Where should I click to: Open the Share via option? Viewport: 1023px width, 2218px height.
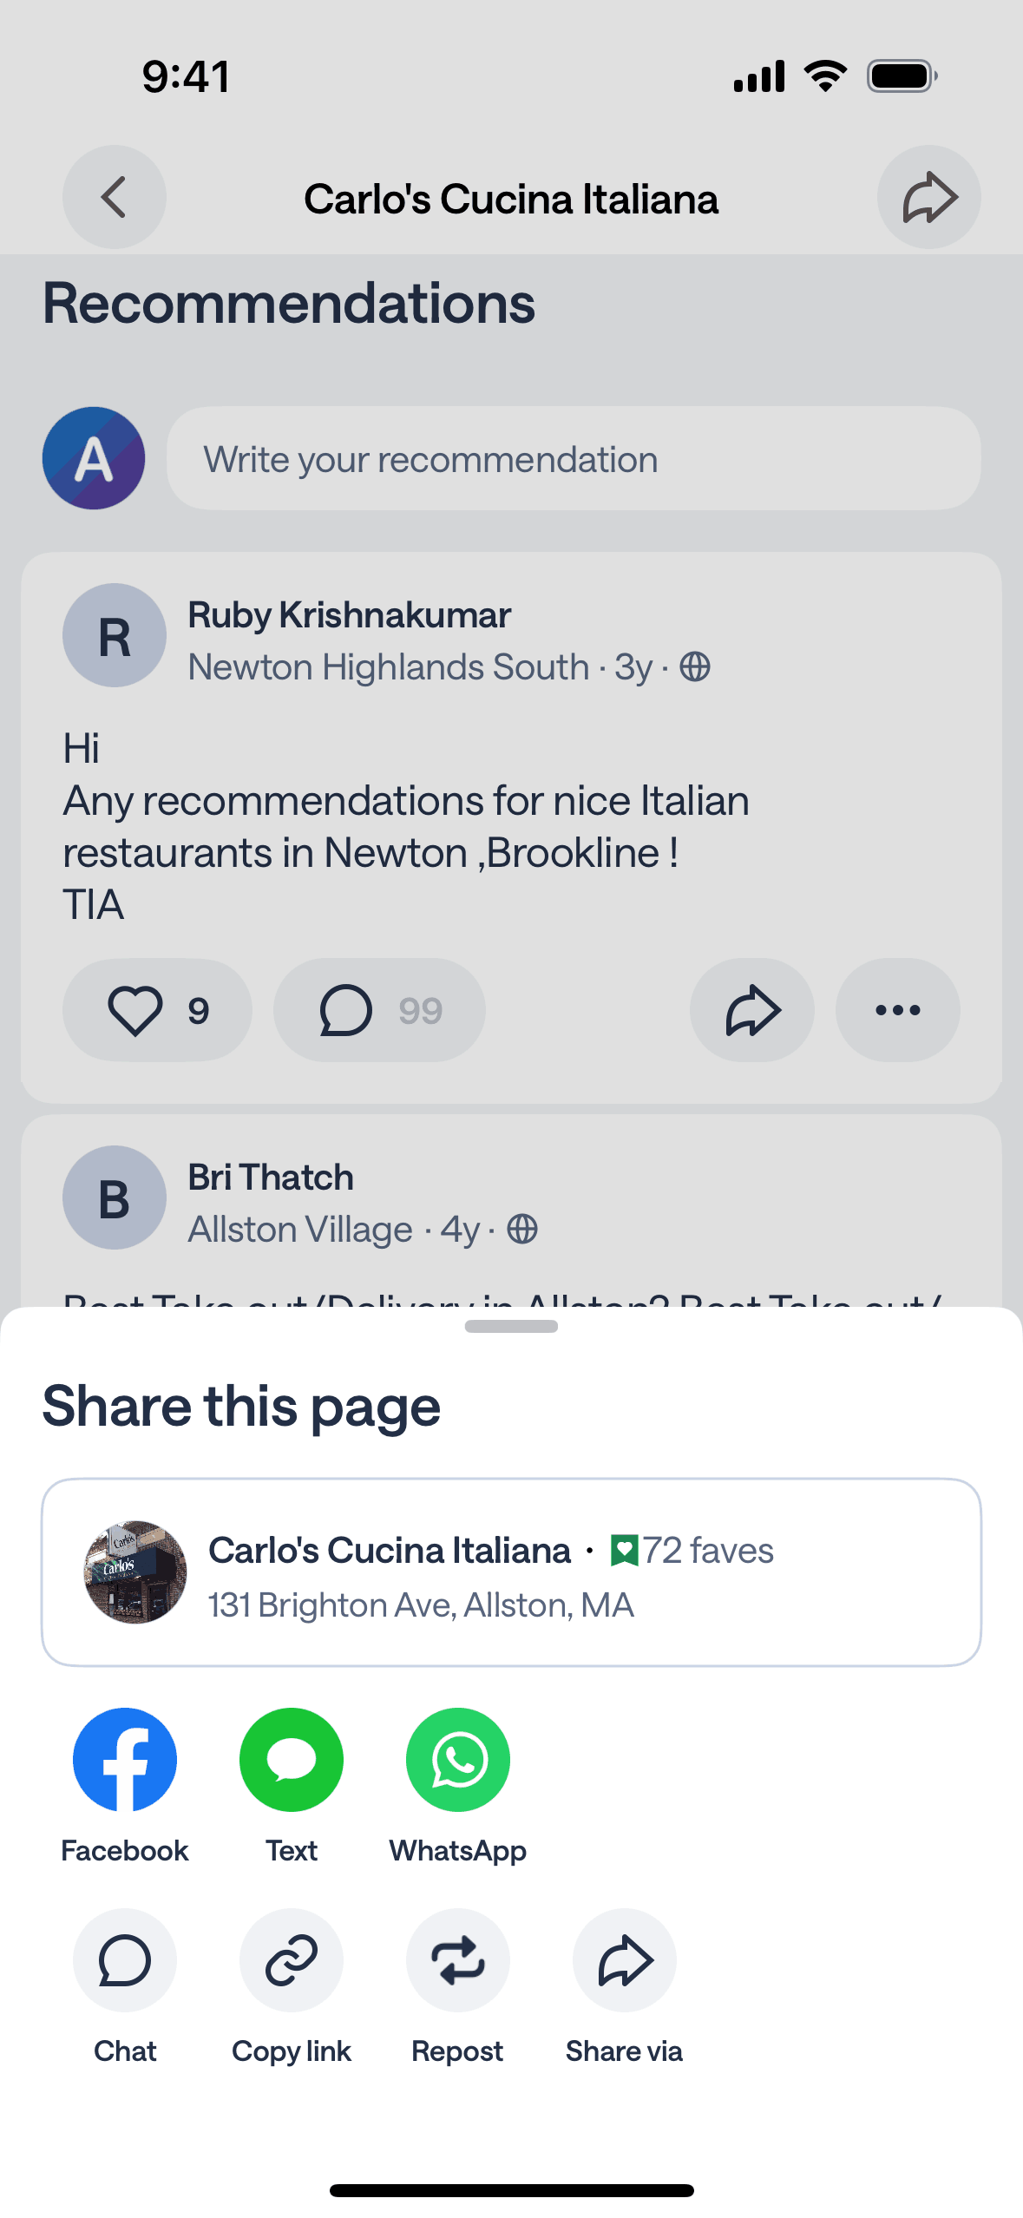click(625, 1959)
